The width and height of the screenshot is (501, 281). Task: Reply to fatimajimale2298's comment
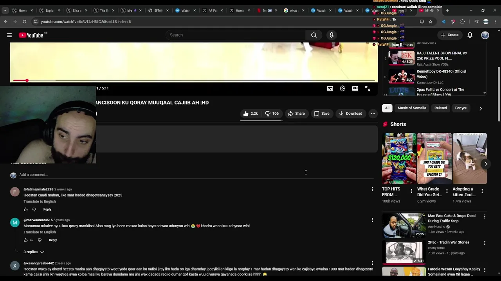(x=47, y=210)
